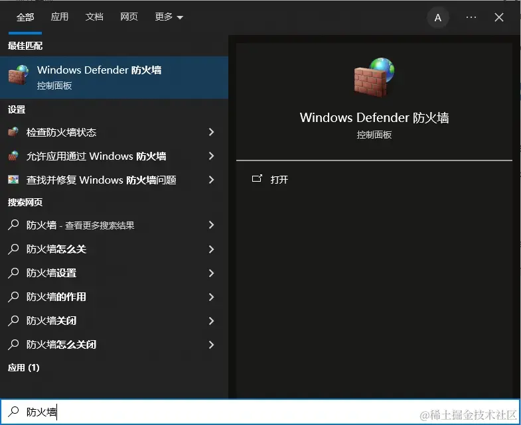The height and width of the screenshot is (425, 521).
Task: Click search icon beside 查看更多搜索结果
Action: [13, 225]
